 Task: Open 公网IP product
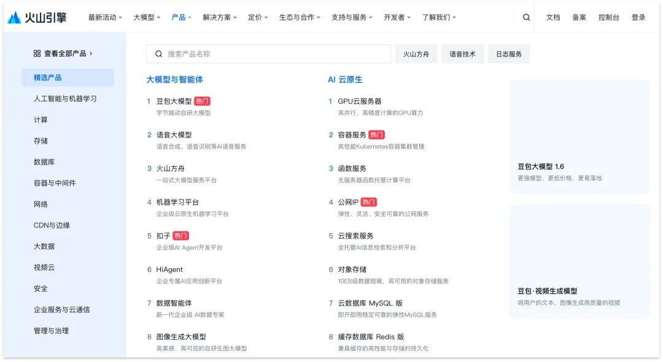tap(348, 202)
